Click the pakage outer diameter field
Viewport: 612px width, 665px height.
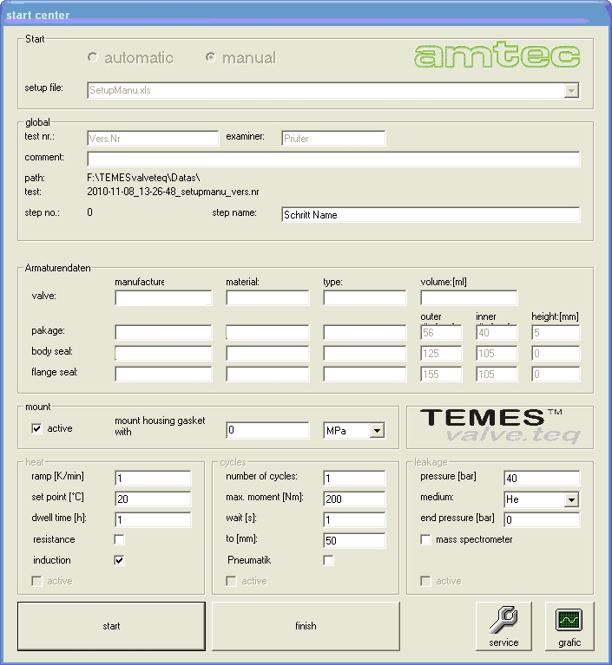441,333
